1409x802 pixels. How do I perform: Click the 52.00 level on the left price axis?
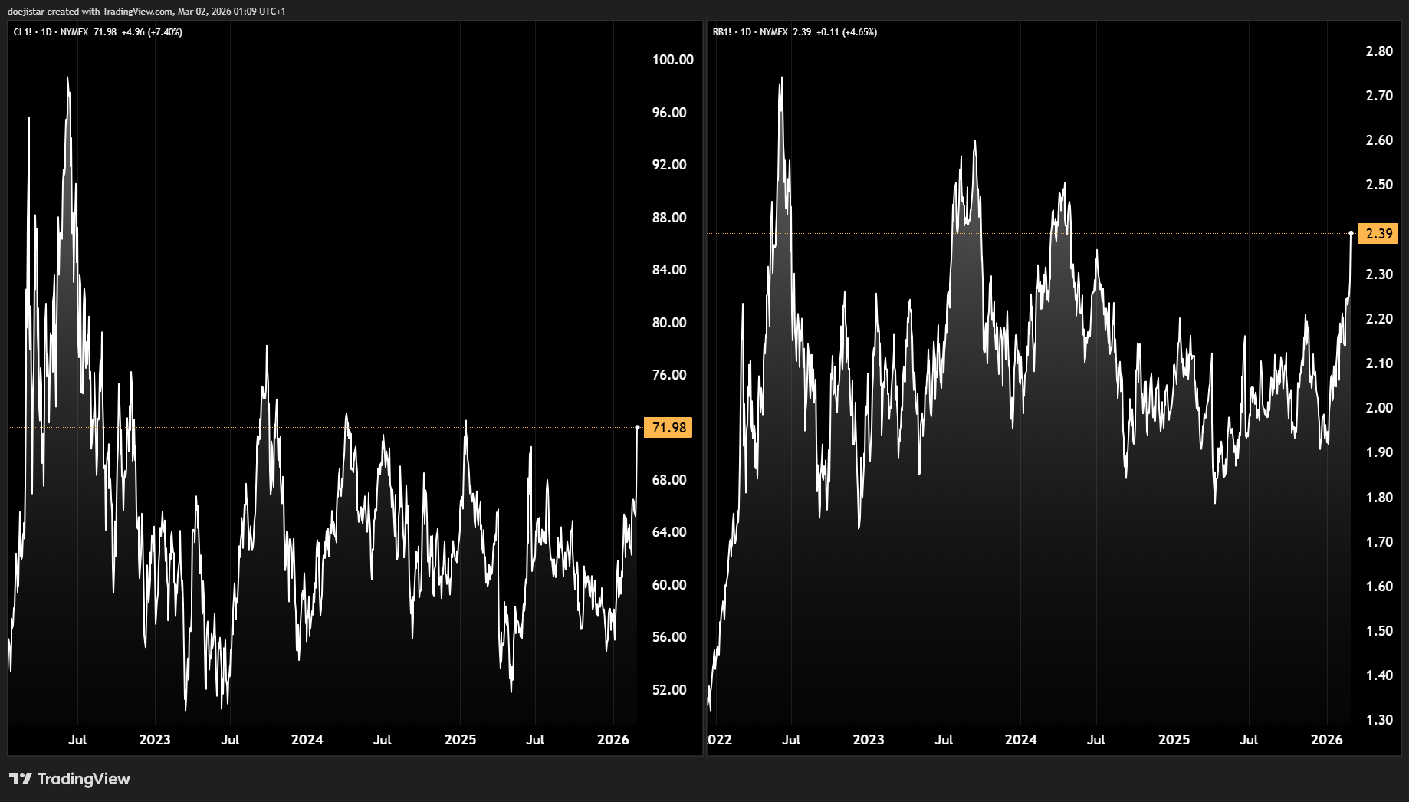click(668, 690)
